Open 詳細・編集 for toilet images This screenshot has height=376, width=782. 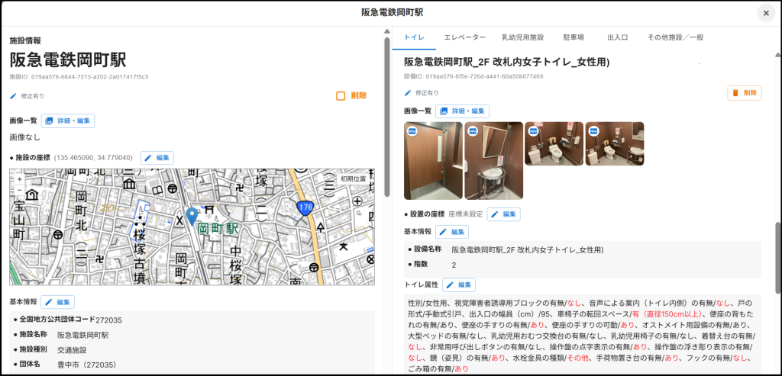click(x=462, y=111)
